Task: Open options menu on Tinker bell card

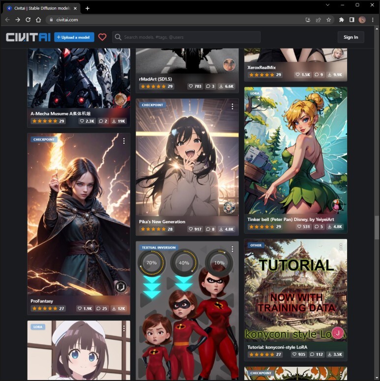Action: coord(341,95)
